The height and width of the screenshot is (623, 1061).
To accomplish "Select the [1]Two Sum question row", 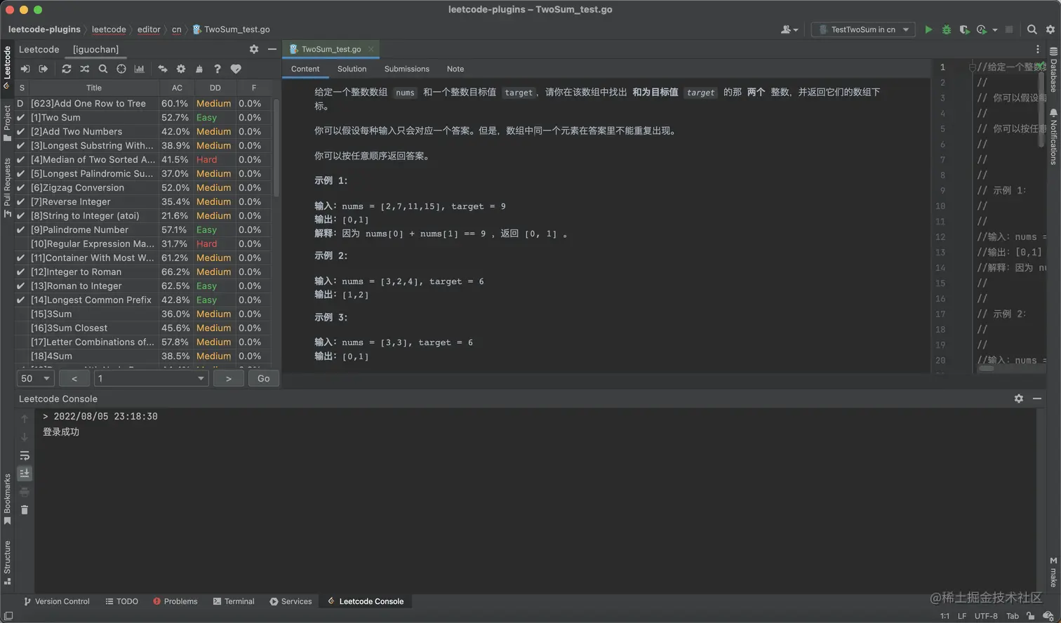I will pyautogui.click(x=144, y=117).
